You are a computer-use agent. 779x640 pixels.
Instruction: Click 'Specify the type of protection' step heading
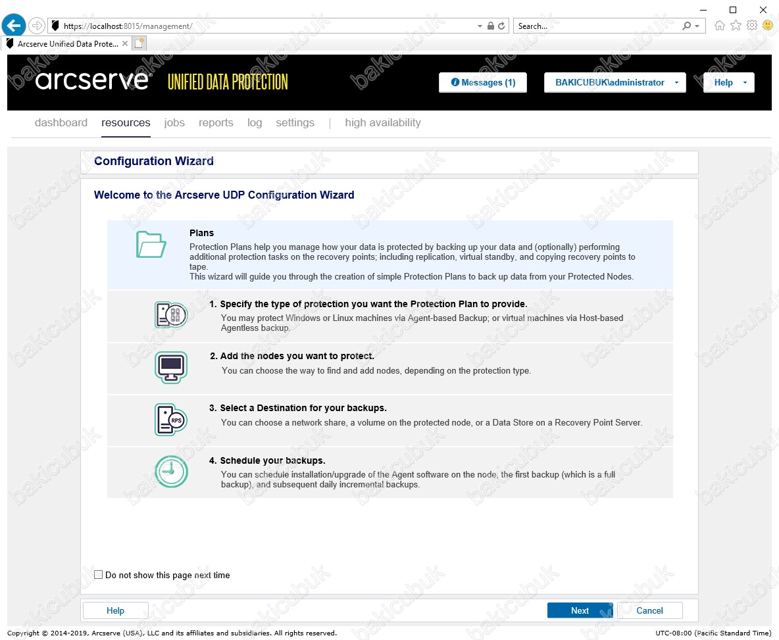[x=374, y=304]
